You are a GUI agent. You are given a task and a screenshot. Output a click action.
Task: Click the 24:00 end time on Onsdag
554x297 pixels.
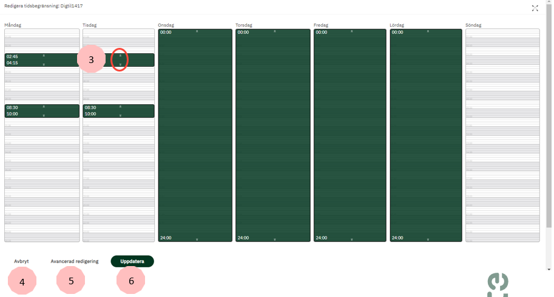[166, 238]
